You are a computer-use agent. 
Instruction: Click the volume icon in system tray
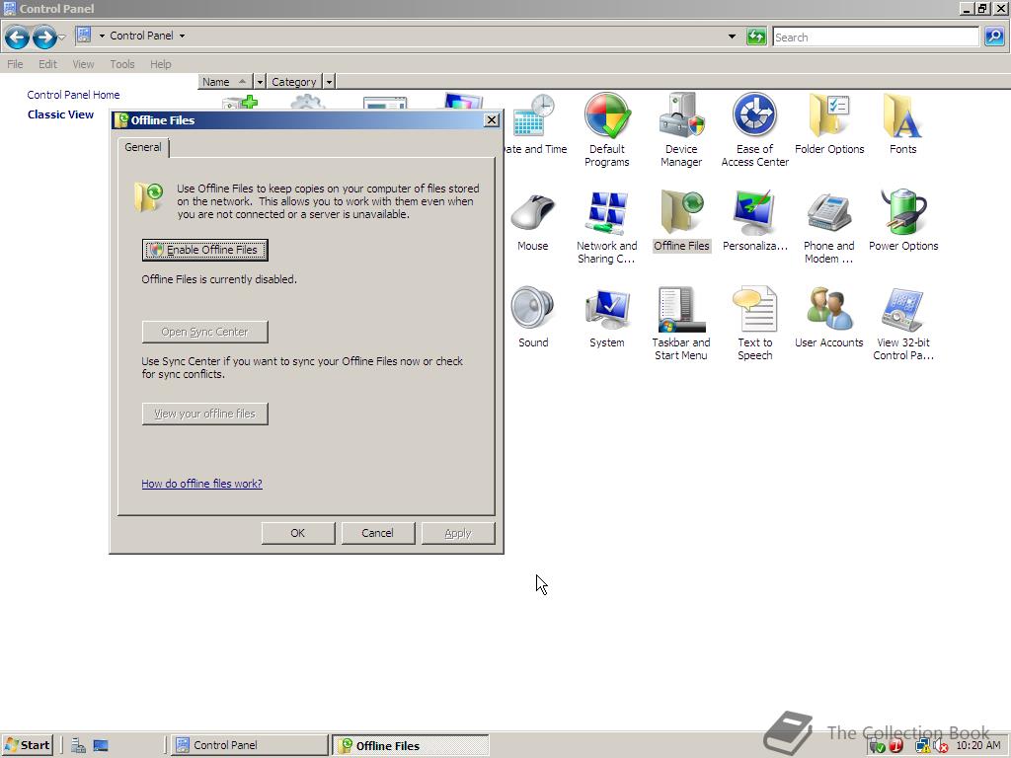coord(940,746)
